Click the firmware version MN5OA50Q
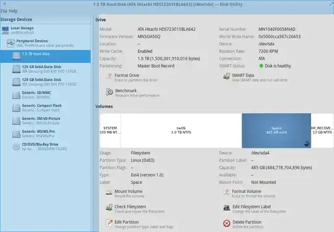The image size is (334, 232). point(149,37)
